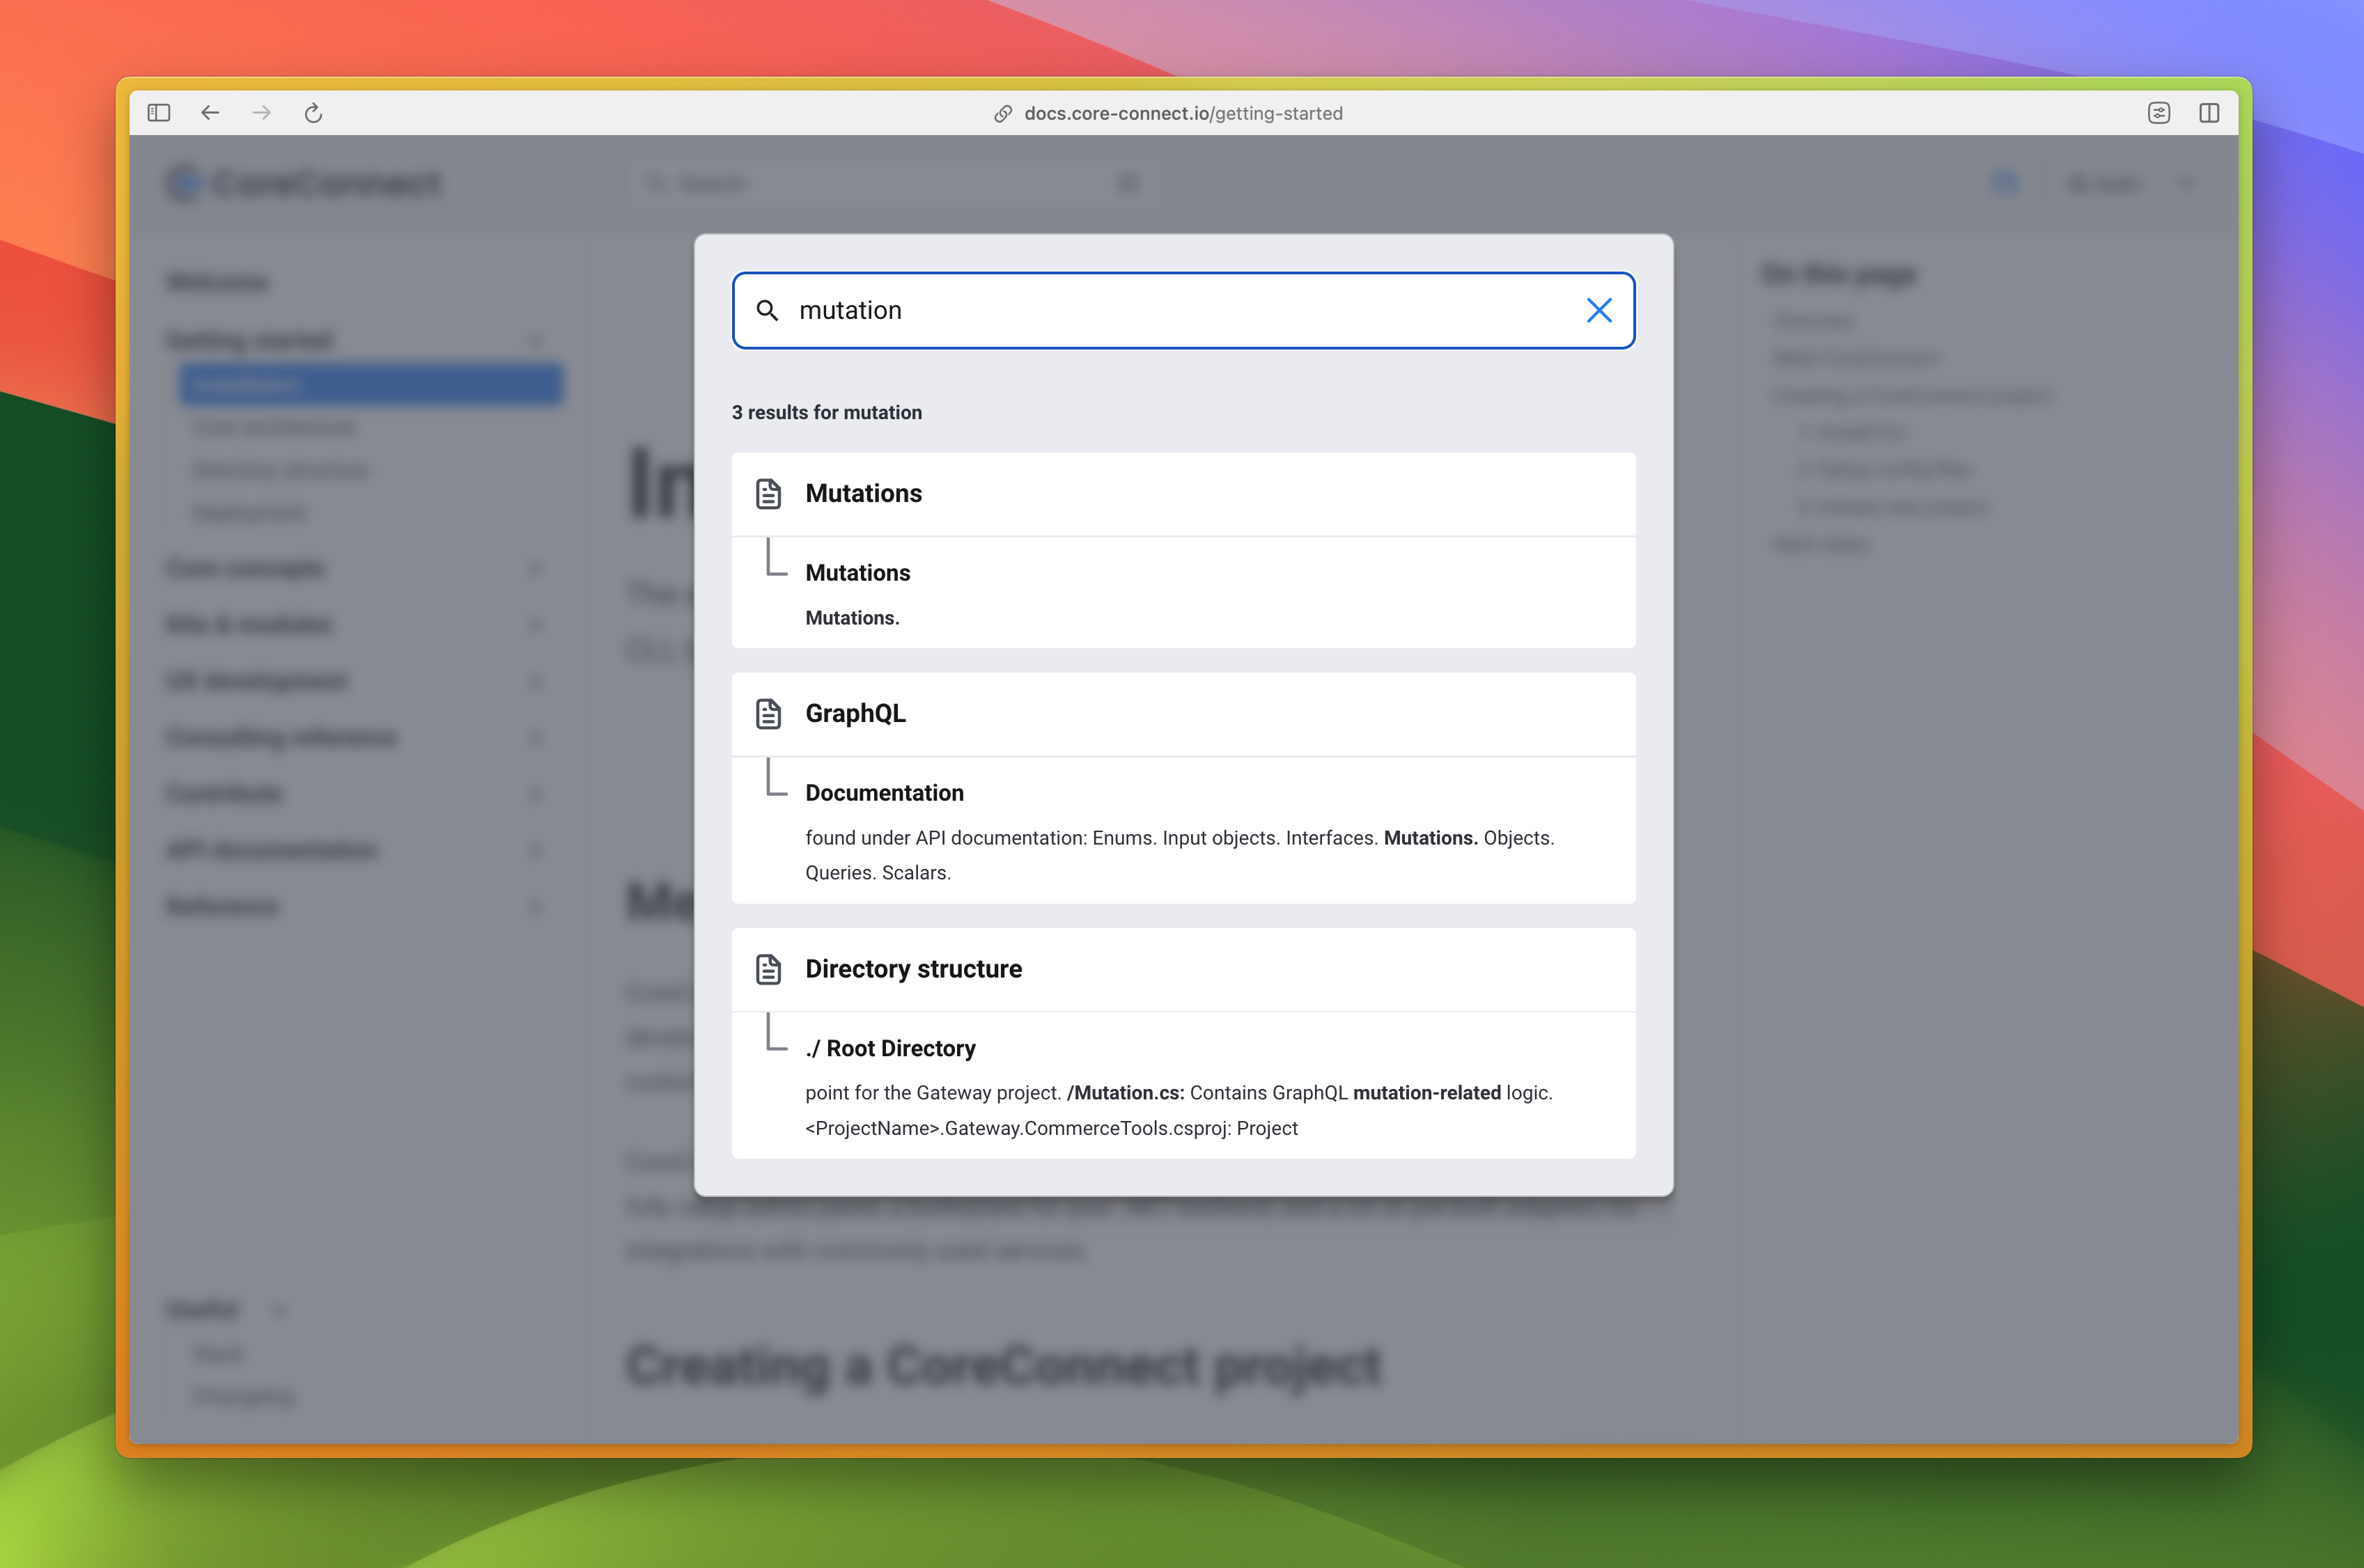The height and width of the screenshot is (1568, 2364).
Task: Click into the mutation search input
Action: tap(1181, 310)
